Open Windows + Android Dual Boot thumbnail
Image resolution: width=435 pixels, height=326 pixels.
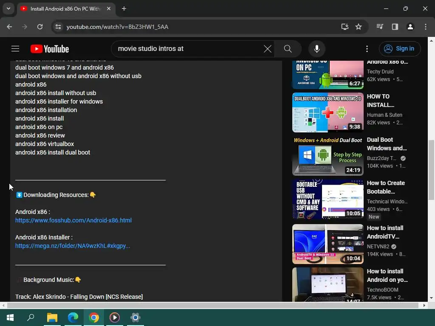pos(328,156)
